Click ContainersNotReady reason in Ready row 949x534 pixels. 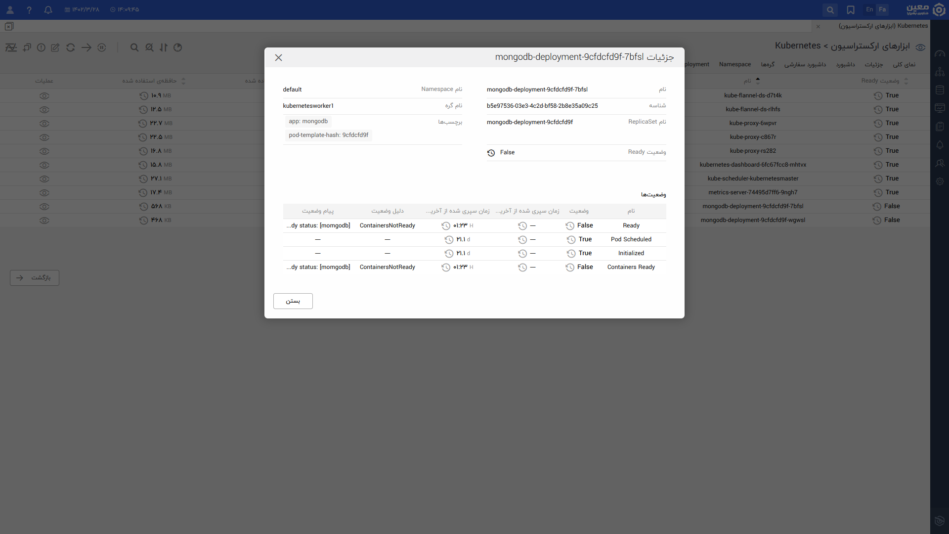[388, 226]
